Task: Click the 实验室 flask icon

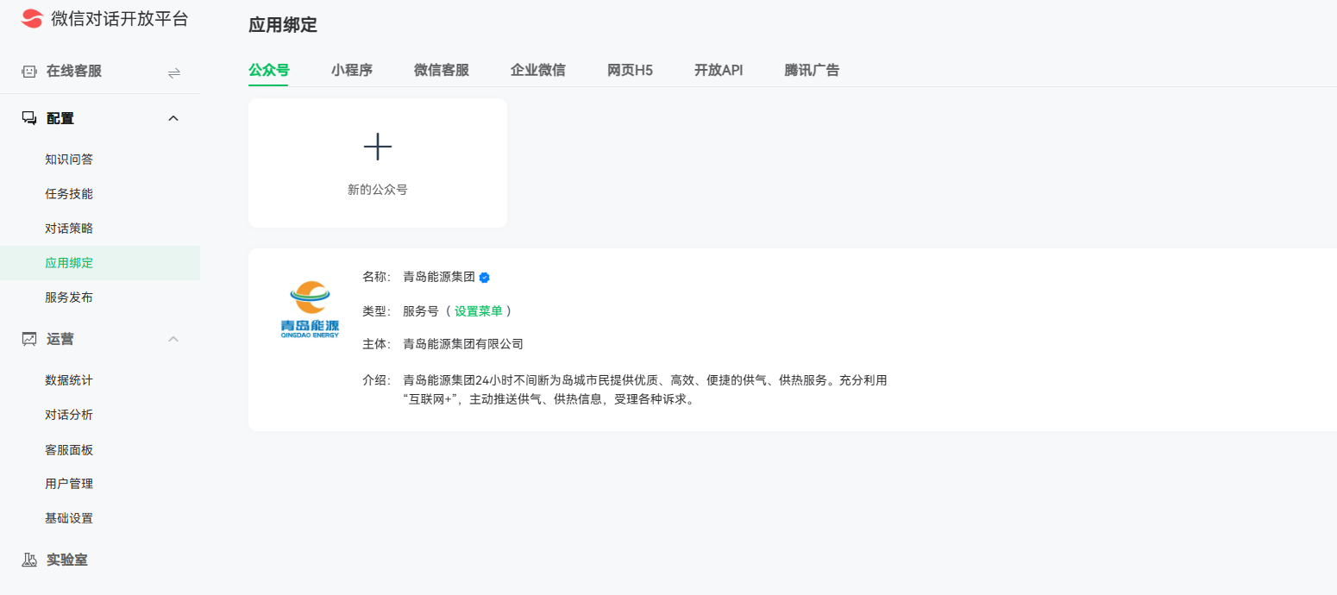Action: point(29,560)
